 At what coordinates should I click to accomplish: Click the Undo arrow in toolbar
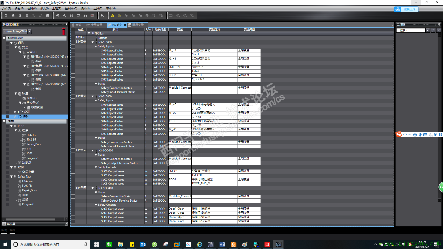(x=34, y=15)
